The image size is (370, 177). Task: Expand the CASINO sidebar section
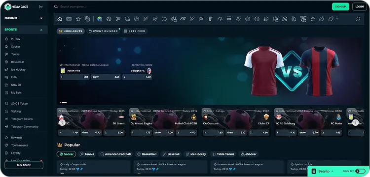pyautogui.click(x=24, y=18)
